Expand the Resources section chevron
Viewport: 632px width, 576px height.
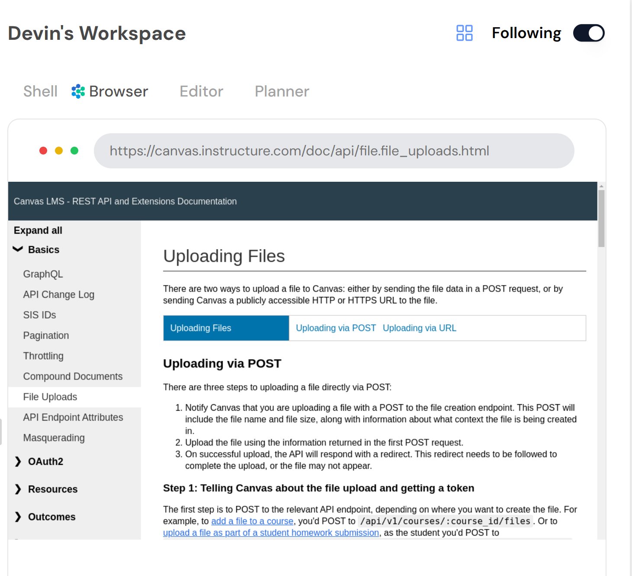click(x=18, y=489)
